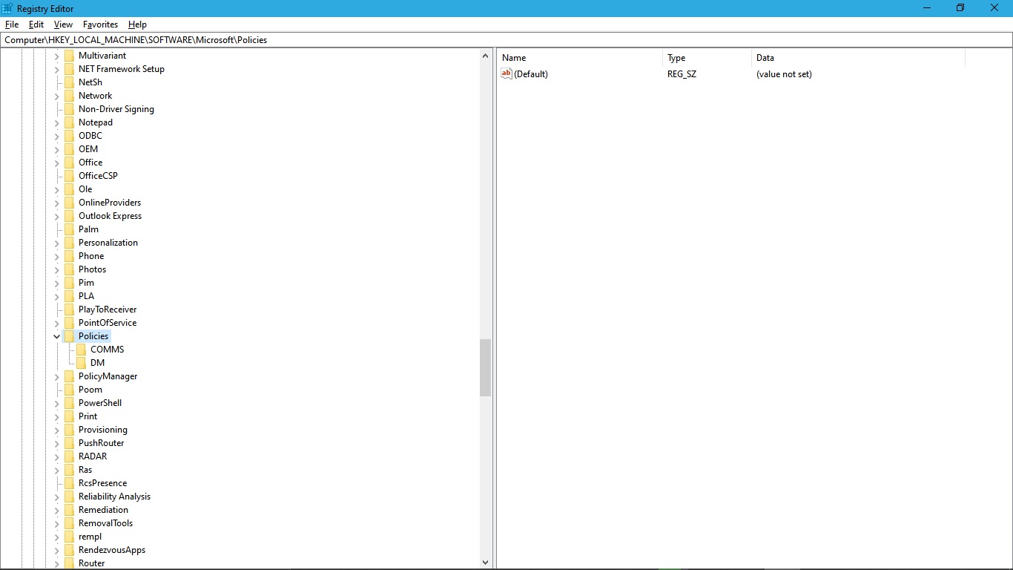Open the Edit menu

[36, 24]
